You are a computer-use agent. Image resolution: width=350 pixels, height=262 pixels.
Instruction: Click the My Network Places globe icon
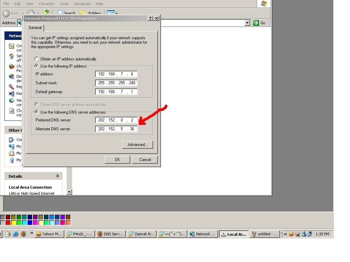[11, 146]
